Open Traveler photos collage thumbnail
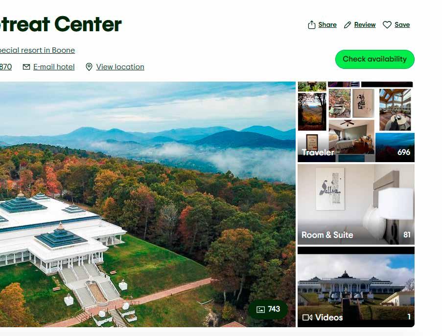442x336 pixels. click(356, 122)
